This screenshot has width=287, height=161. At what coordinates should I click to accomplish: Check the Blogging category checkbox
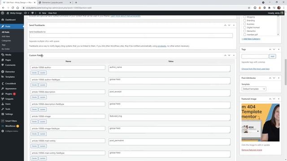244,17
